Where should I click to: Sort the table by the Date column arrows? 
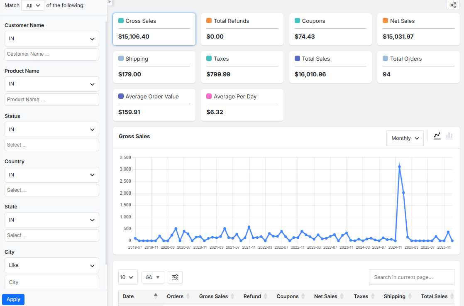click(x=156, y=296)
